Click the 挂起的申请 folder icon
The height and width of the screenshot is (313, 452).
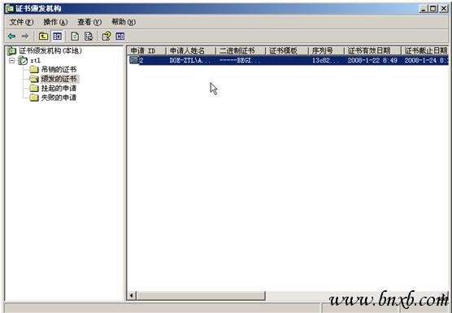click(x=34, y=88)
